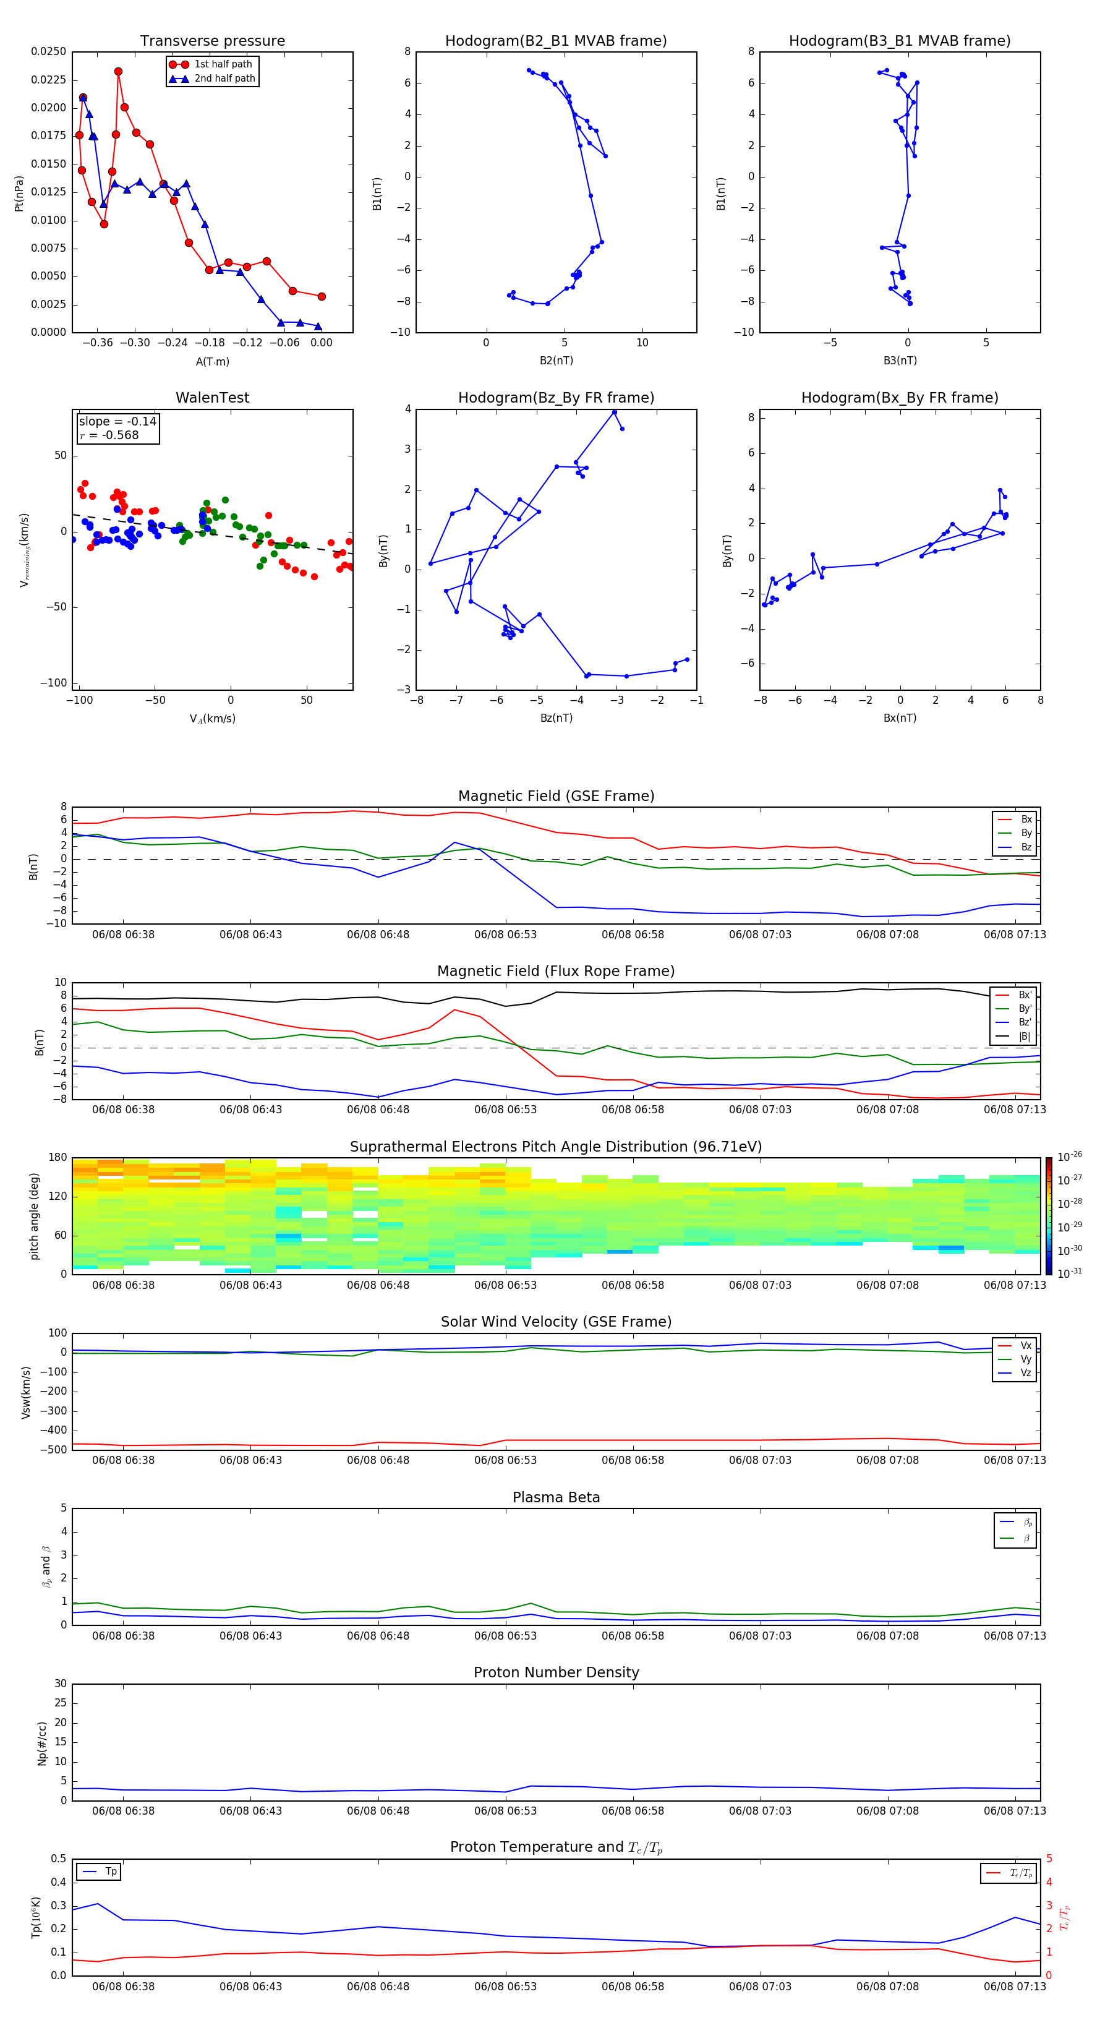Click the peak red point in Transverse pressure
Viewport: 1113px width, 2041px height.
[x=118, y=71]
